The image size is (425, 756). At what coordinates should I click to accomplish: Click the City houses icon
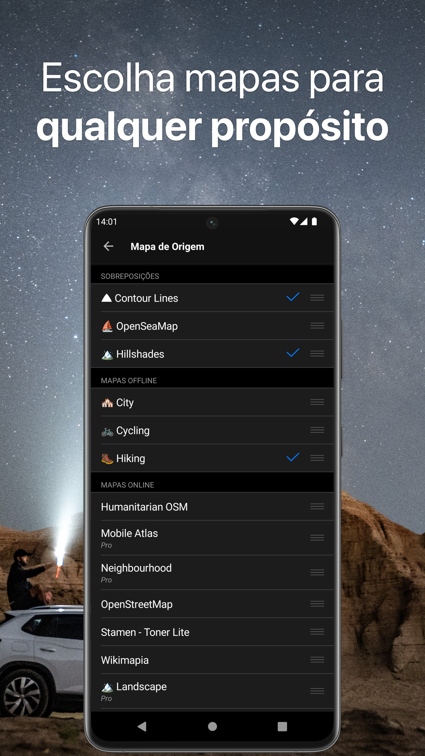107,403
